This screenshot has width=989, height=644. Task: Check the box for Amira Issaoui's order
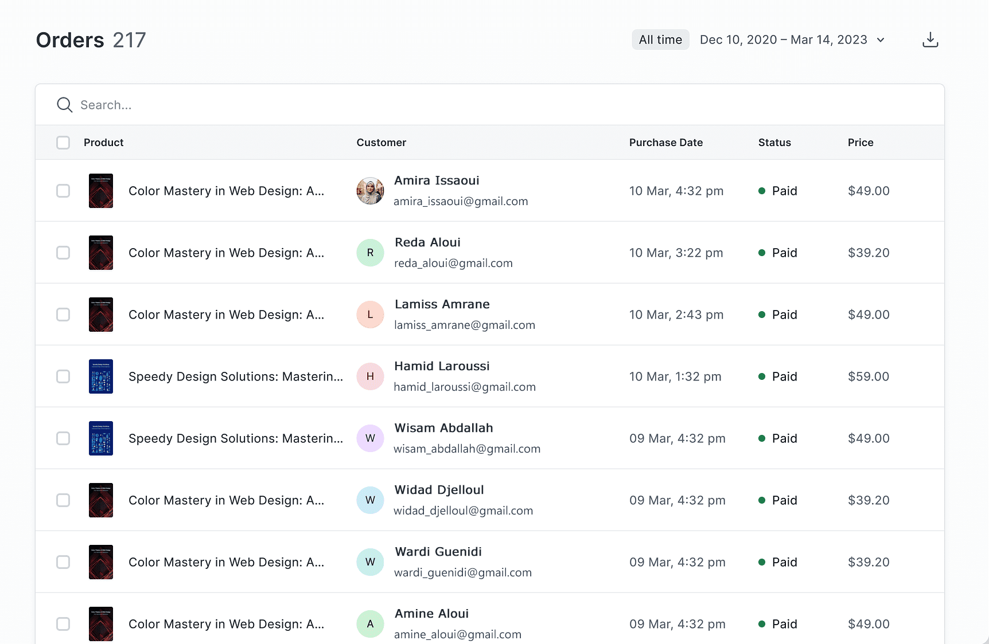[x=63, y=191]
